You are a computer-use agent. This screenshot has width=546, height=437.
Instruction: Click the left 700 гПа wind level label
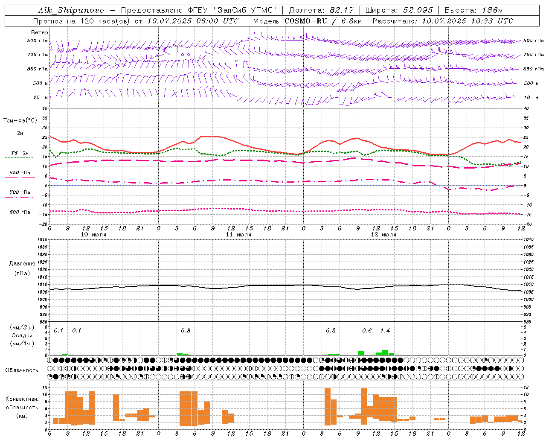(38, 55)
